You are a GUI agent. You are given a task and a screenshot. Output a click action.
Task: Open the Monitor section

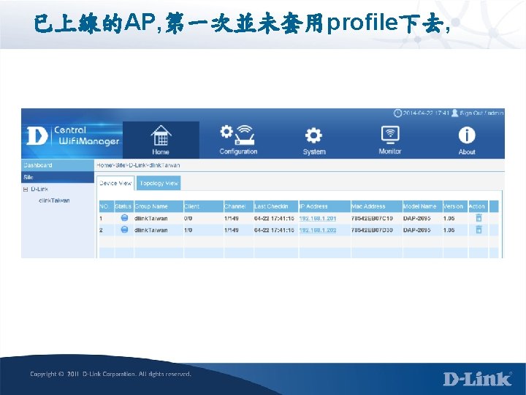pyautogui.click(x=390, y=140)
